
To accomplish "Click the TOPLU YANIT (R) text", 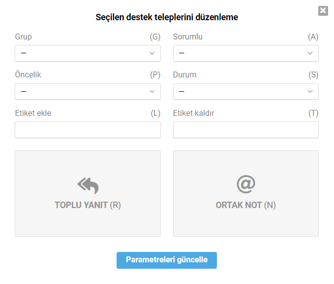I will [x=88, y=205].
